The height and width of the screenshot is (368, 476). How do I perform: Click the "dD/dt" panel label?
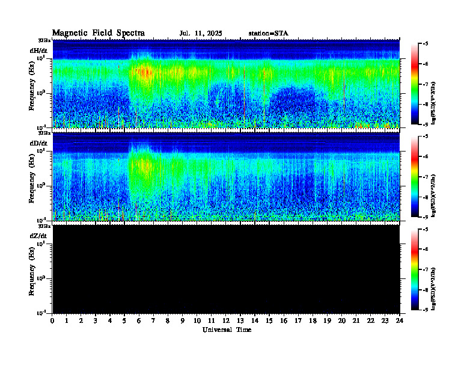pos(38,143)
